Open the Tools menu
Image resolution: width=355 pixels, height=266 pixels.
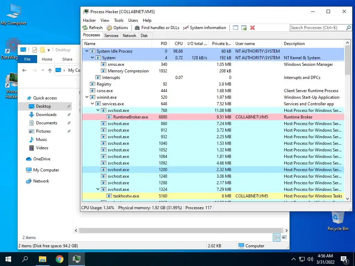[x=119, y=20]
